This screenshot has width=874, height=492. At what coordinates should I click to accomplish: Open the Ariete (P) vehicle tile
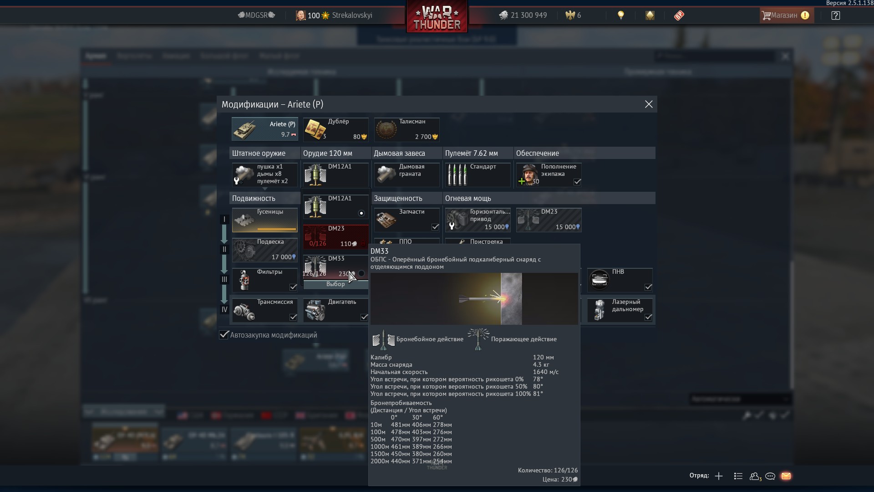click(x=265, y=129)
